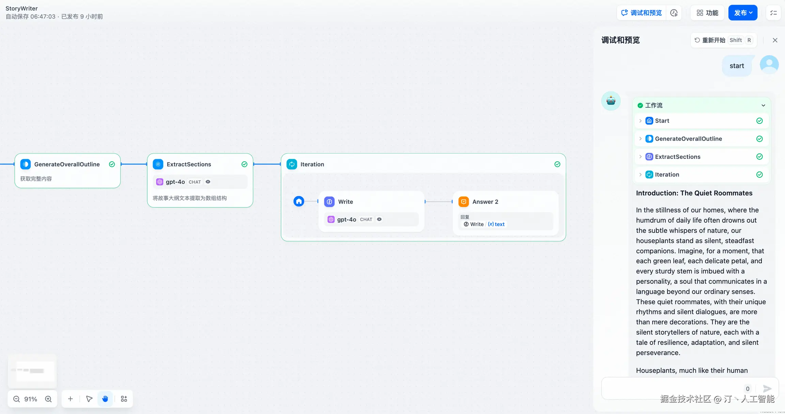Activate the hand pan tool
This screenshot has height=414, width=785.
pyautogui.click(x=105, y=399)
